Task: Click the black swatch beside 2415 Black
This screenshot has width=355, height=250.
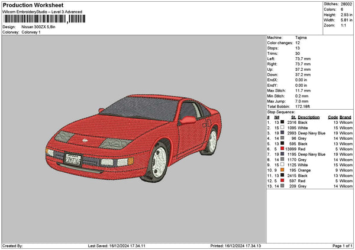Action: click(x=282, y=175)
